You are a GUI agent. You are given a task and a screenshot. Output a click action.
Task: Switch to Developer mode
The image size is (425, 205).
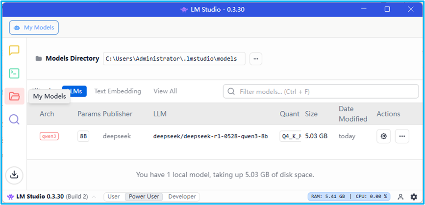click(x=182, y=197)
